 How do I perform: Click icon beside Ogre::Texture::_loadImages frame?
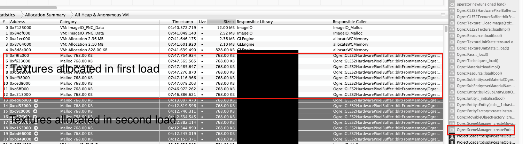pyautogui.click(x=452, y=23)
